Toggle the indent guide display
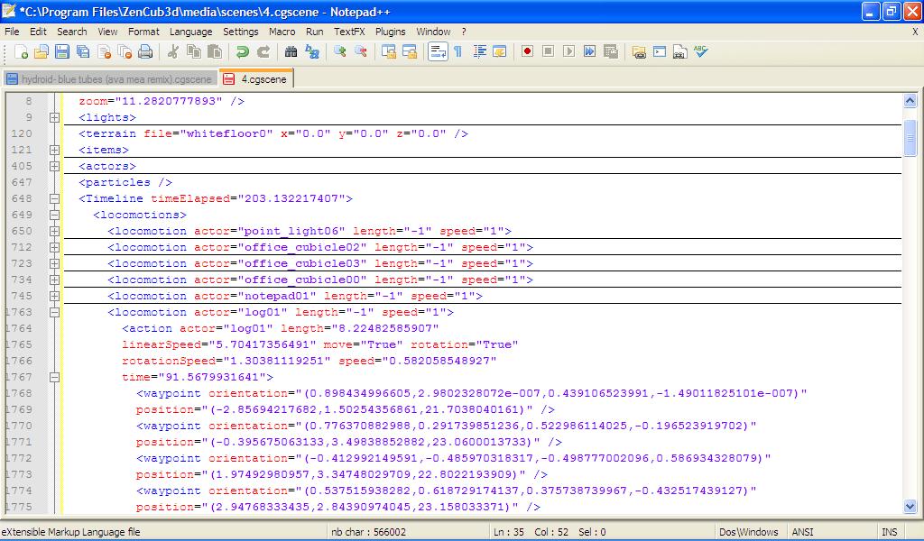The height and width of the screenshot is (541, 924). tap(480, 51)
